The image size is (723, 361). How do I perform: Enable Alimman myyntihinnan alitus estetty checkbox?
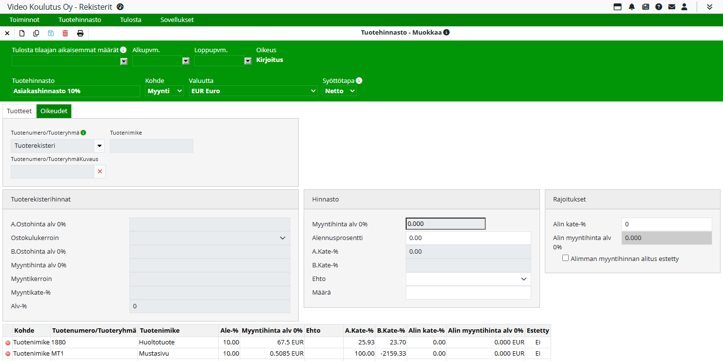click(x=566, y=258)
